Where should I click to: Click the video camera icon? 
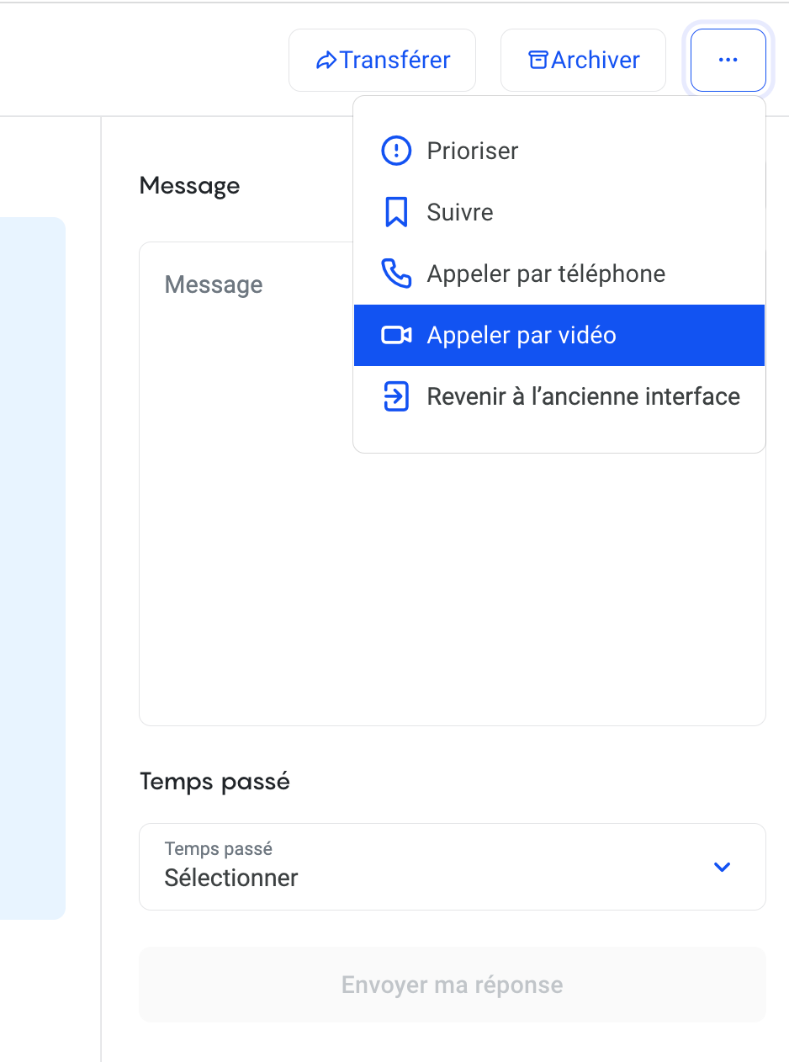pos(396,336)
